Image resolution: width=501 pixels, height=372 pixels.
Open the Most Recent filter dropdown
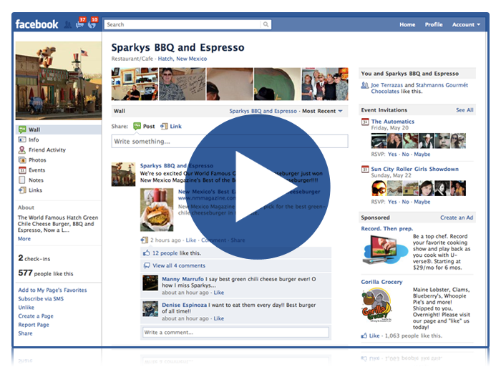tap(322, 111)
